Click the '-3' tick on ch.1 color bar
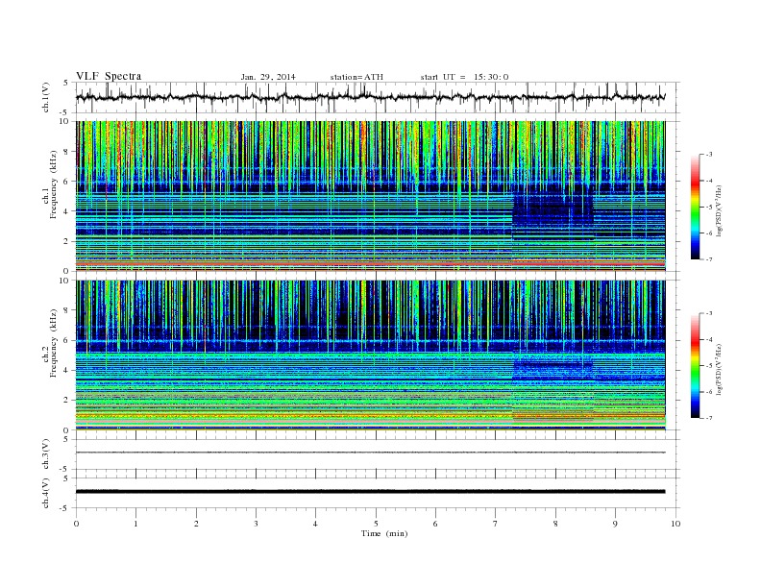761x588 pixels. click(709, 155)
